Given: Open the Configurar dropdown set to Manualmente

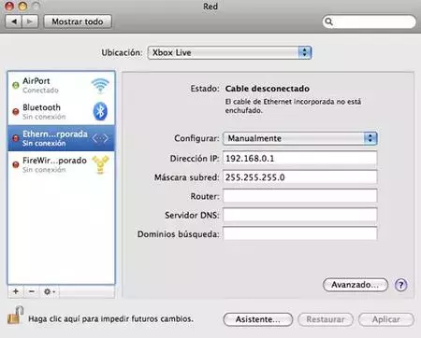Looking at the screenshot, I should [x=300, y=138].
